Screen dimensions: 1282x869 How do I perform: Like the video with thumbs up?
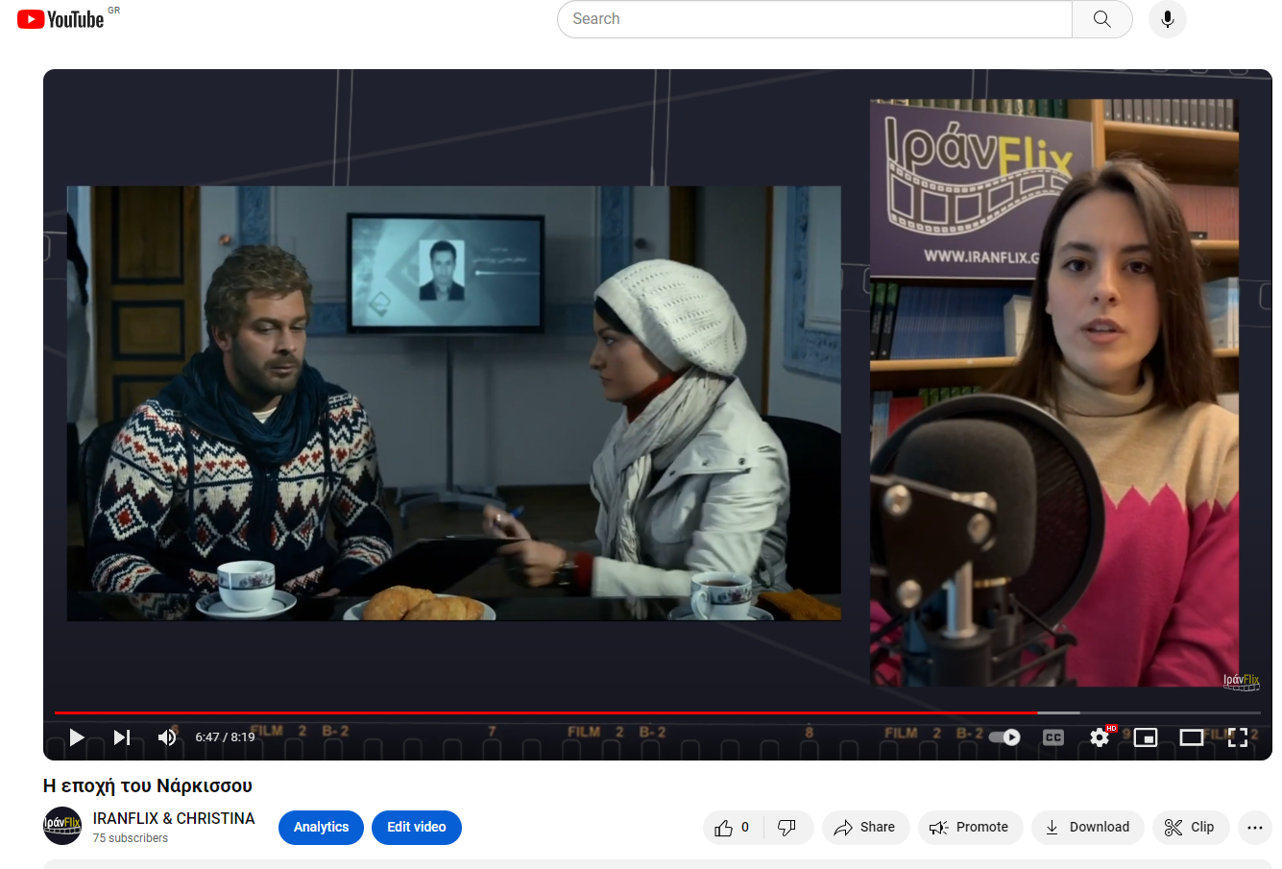pos(733,828)
